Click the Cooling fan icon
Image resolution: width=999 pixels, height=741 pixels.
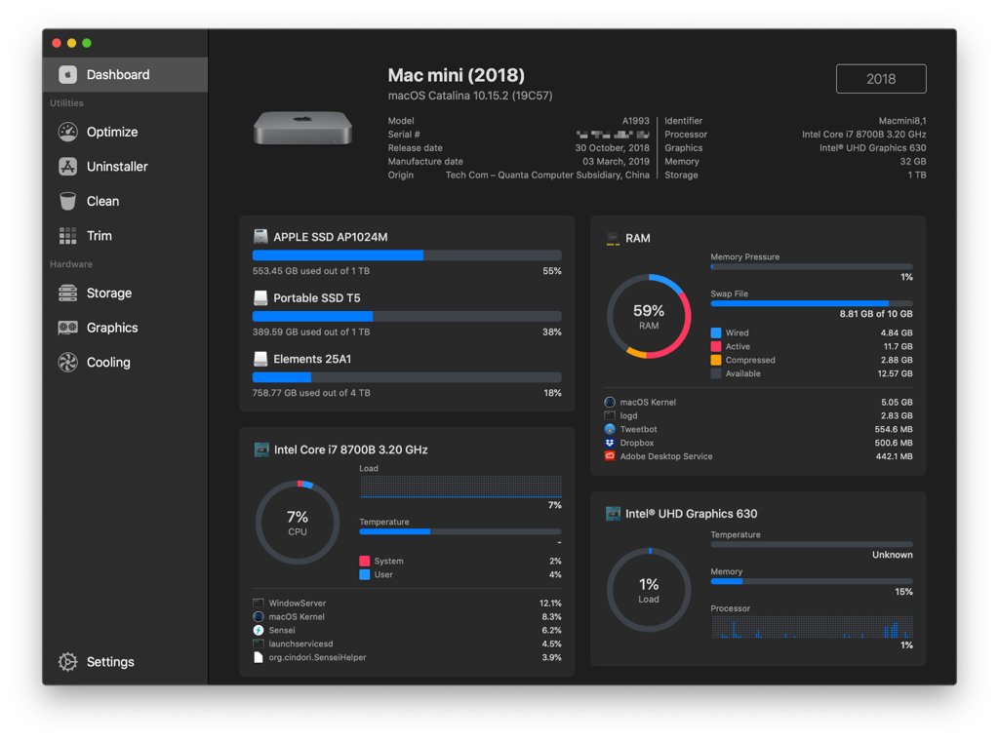[x=67, y=362]
